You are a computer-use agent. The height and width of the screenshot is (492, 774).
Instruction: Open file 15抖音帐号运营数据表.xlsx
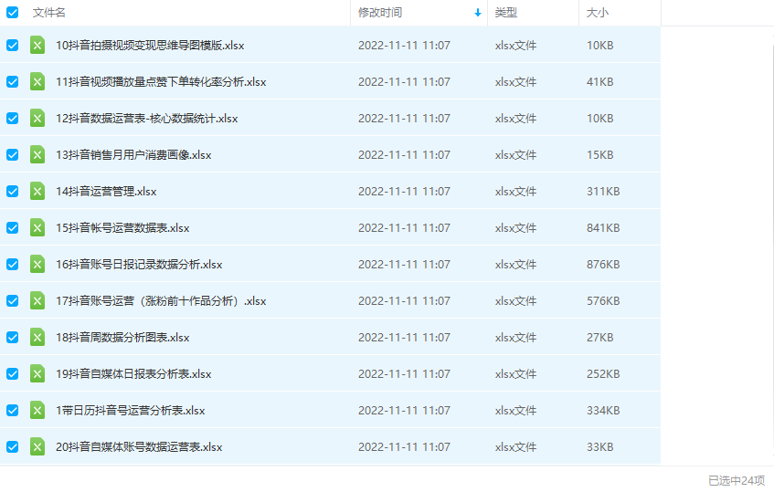122,228
